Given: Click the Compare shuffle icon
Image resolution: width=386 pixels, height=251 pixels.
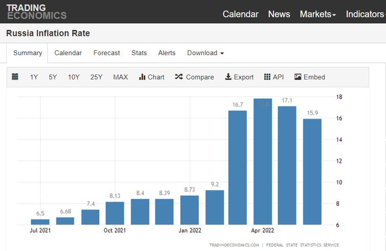Looking at the screenshot, I should 179,77.
